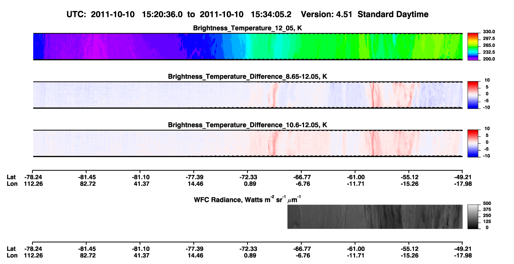The height and width of the screenshot is (264, 514).
Task: Click longitude 112.26 on the bottom axis
Action: (x=32, y=255)
